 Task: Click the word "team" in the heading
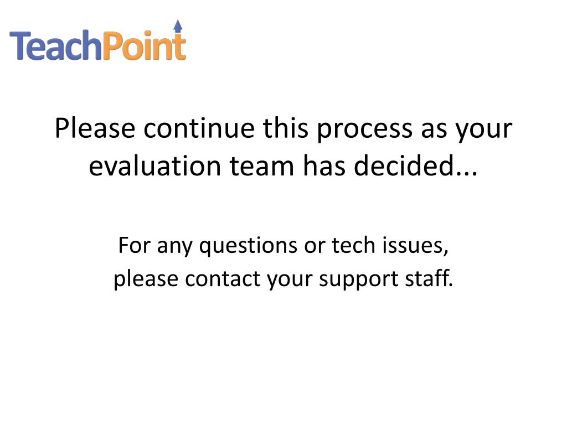click(262, 167)
